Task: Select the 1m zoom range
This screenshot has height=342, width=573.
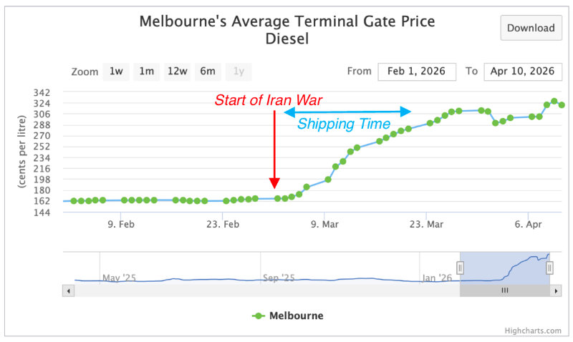Action: point(146,71)
